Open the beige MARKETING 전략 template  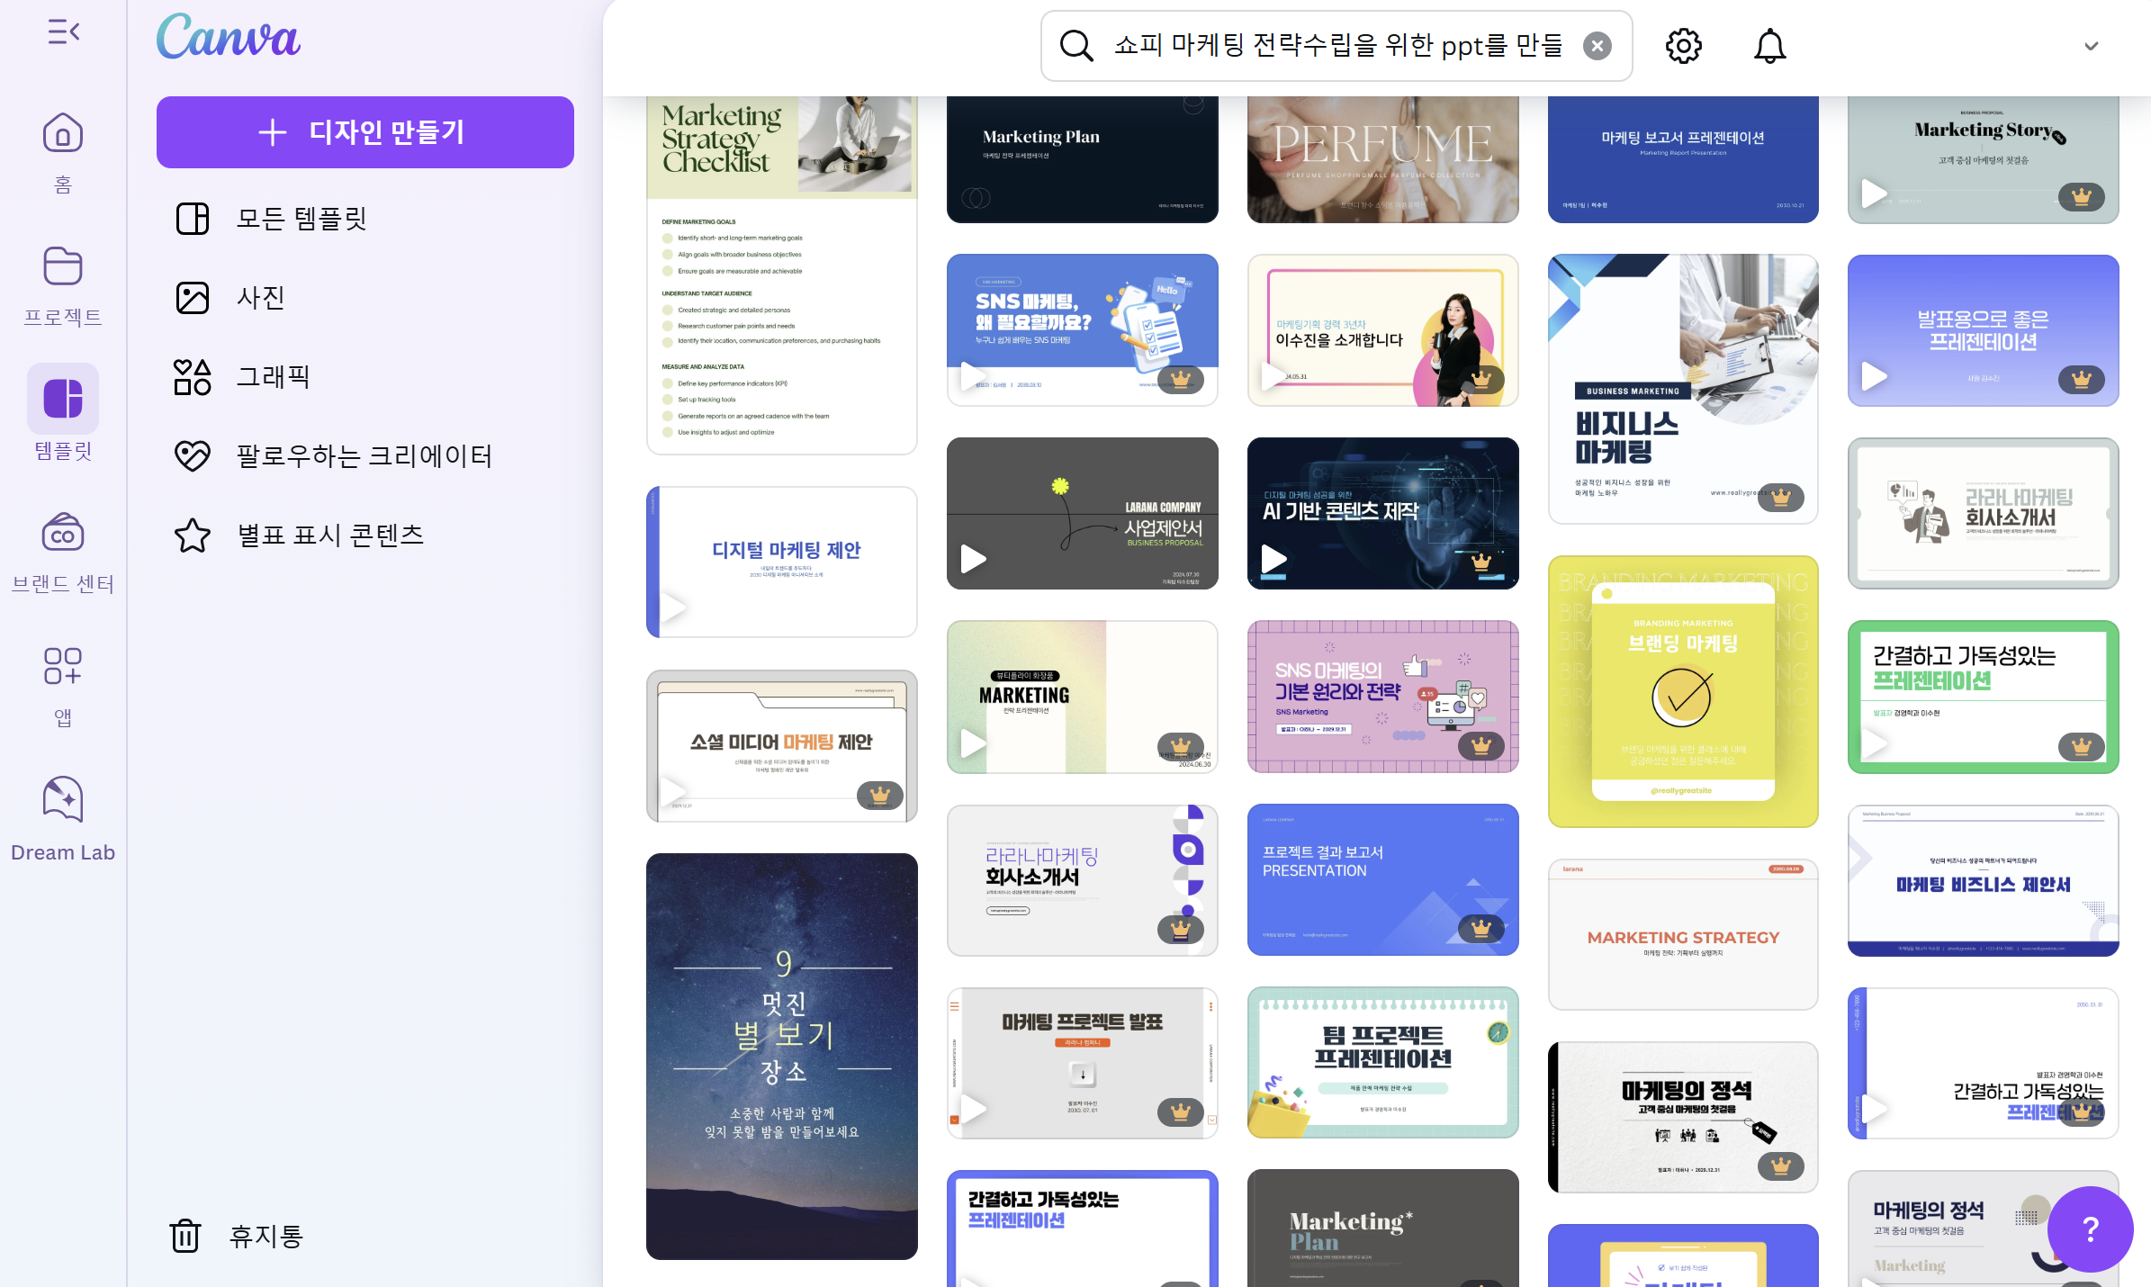point(1083,697)
